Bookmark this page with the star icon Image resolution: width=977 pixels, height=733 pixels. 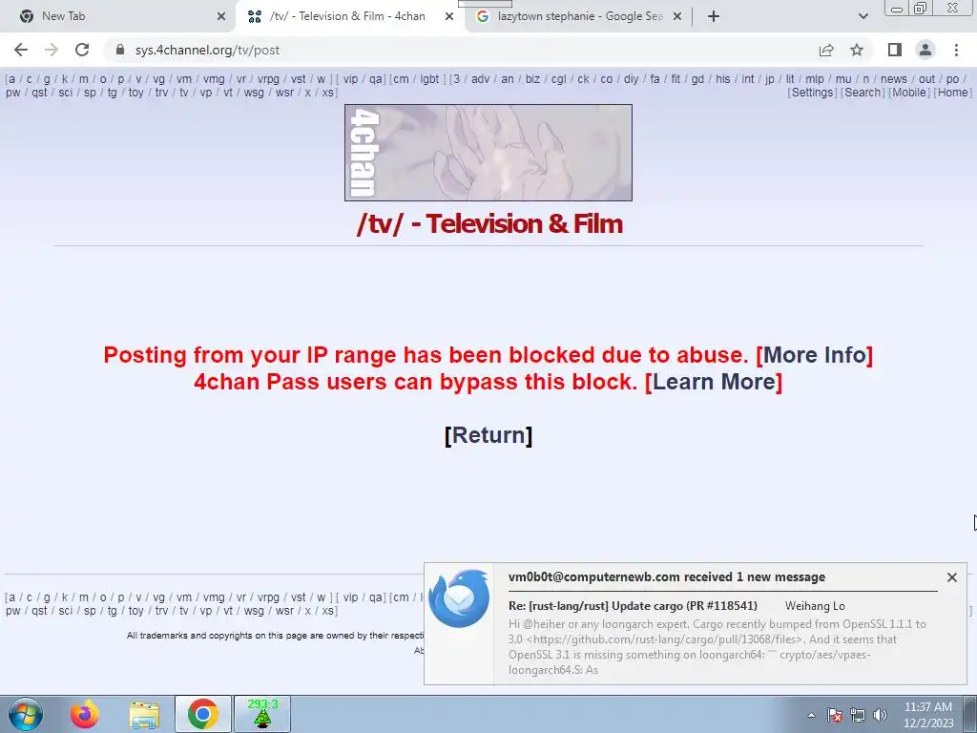(x=857, y=50)
